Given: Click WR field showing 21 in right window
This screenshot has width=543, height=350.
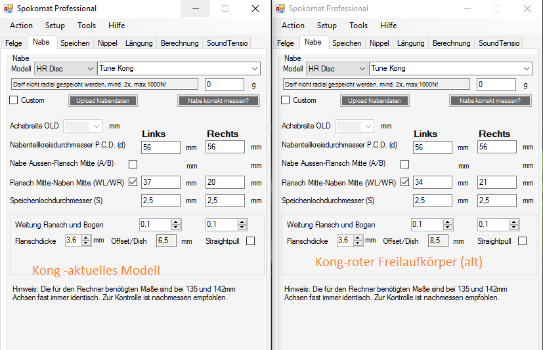Looking at the screenshot, I should [x=497, y=182].
